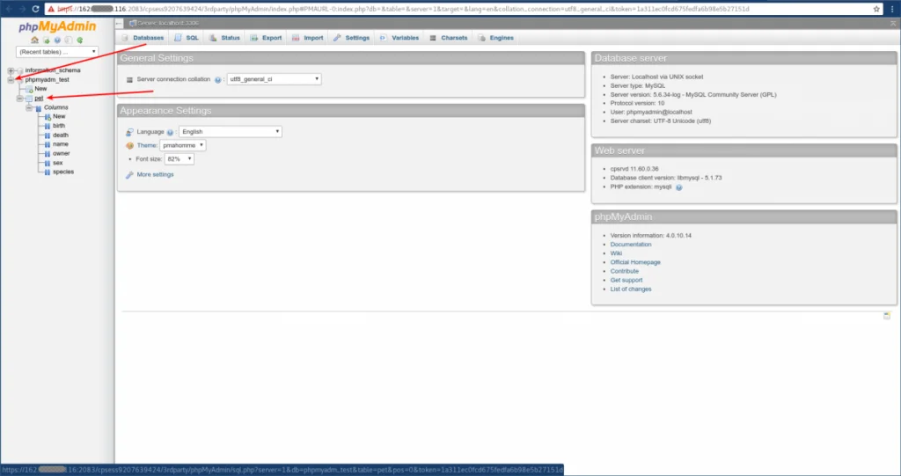
Task: Click the Home icon under phpMyAdmin logo
Action: click(34, 40)
